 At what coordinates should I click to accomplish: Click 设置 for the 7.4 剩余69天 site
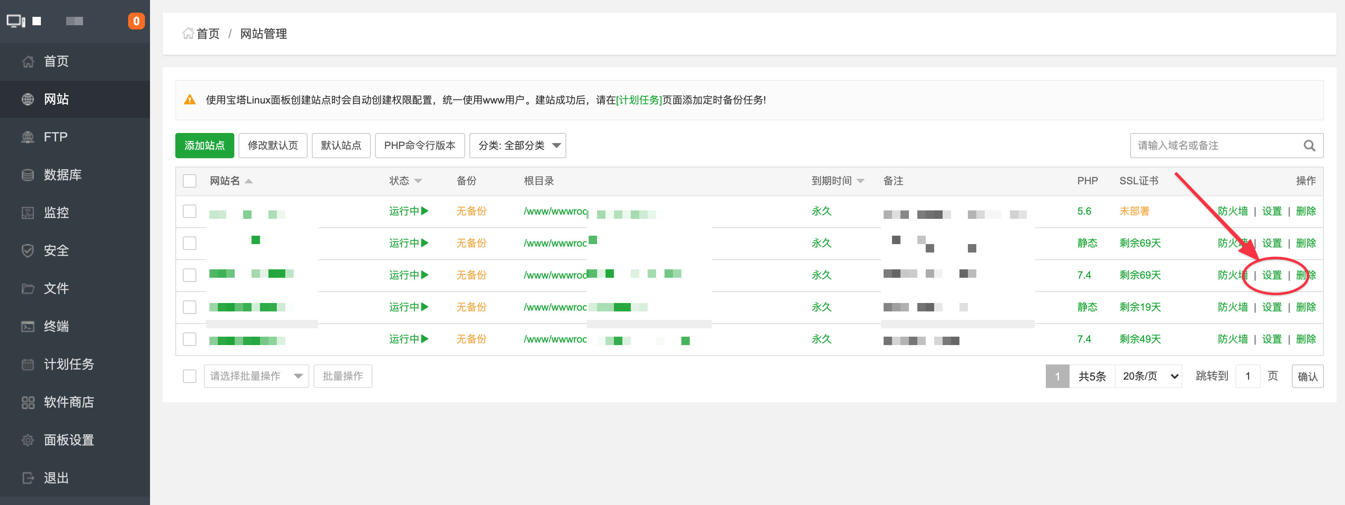1272,276
